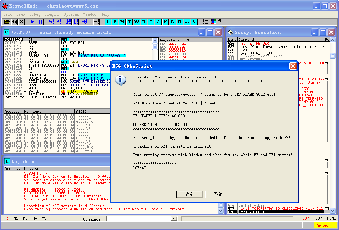Open Threads window via T button
Viewport: 339px width, 230px height.
[x=129, y=22]
